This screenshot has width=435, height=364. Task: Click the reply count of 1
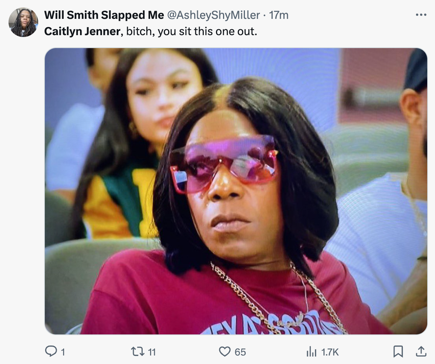click(x=63, y=352)
